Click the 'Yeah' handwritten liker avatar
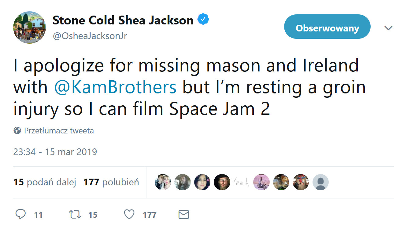Viewport: 407px width, 229px height. tap(241, 182)
